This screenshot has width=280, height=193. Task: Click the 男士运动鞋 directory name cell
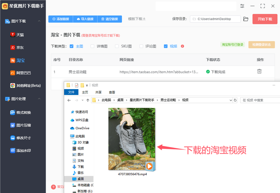coord(78,72)
